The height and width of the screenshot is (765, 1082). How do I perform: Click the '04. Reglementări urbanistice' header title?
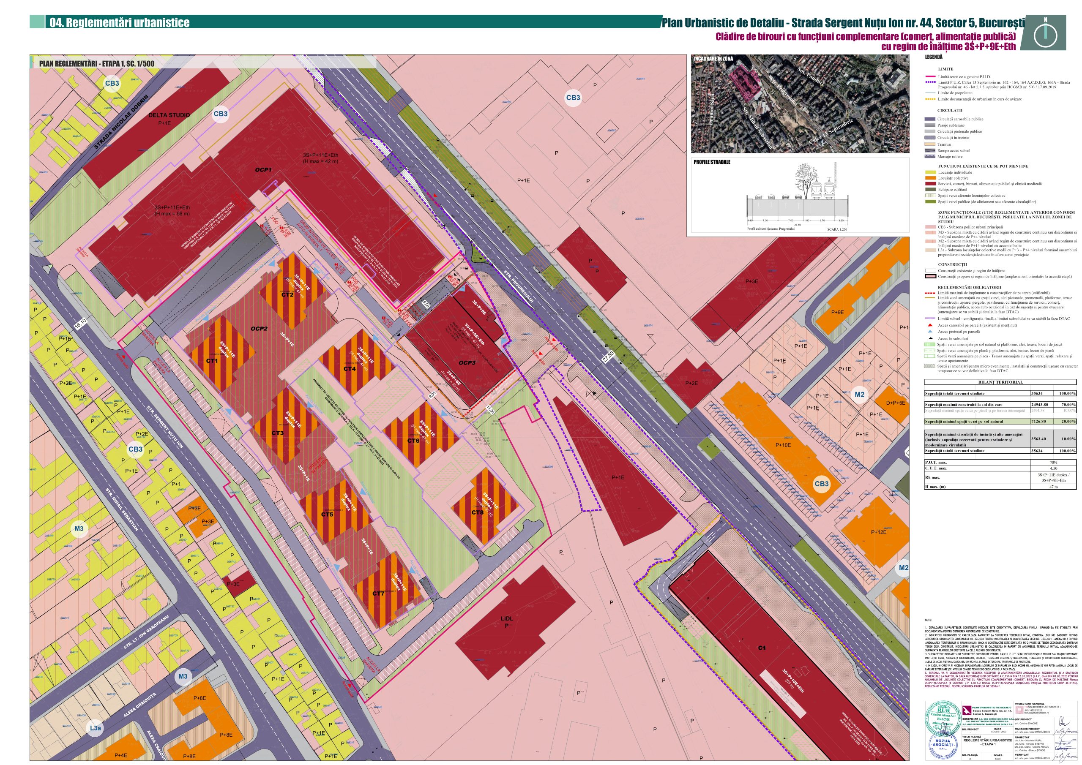click(120, 23)
